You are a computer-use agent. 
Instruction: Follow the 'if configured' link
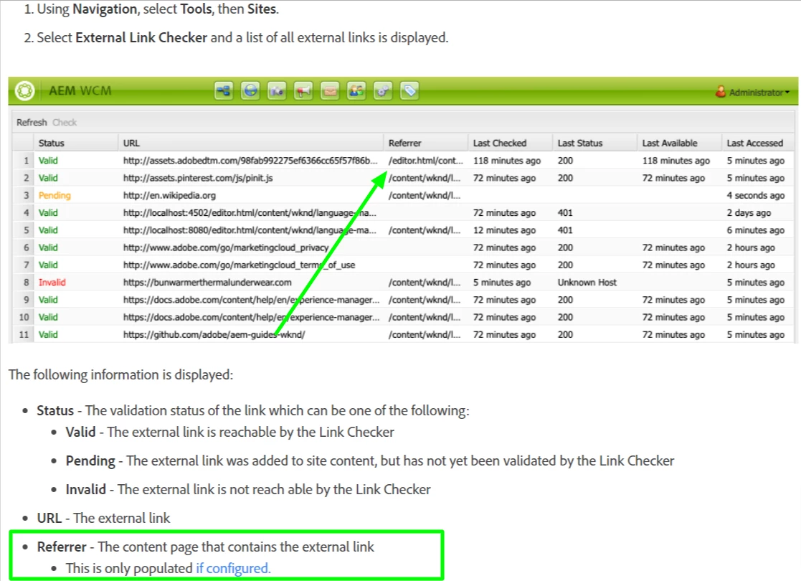click(x=233, y=568)
